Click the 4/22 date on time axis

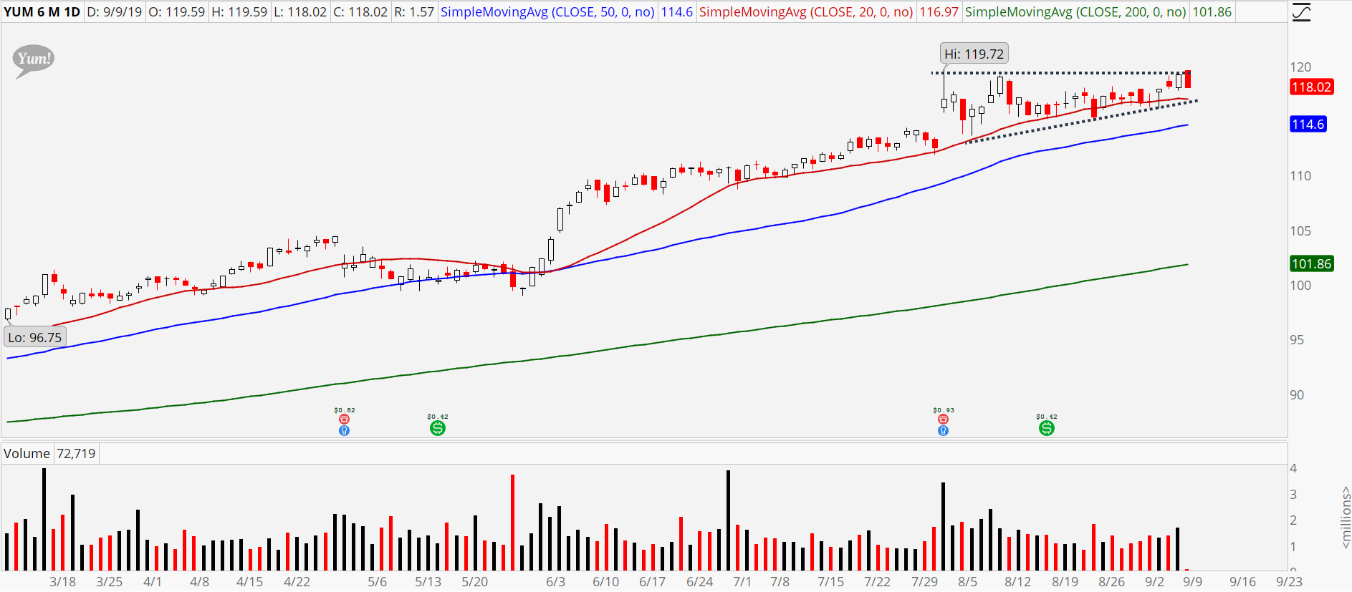pyautogui.click(x=297, y=582)
